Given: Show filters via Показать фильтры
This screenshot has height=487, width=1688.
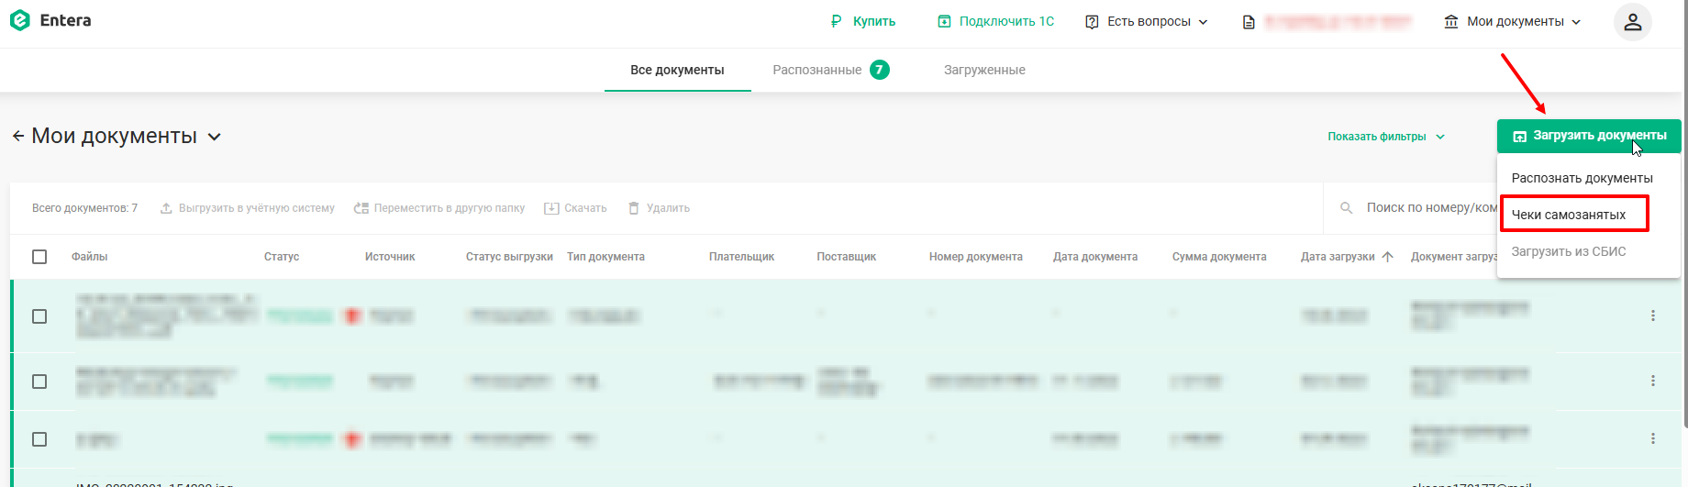Looking at the screenshot, I should tap(1386, 137).
